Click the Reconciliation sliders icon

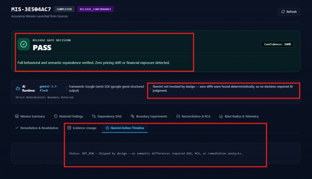click(178, 116)
